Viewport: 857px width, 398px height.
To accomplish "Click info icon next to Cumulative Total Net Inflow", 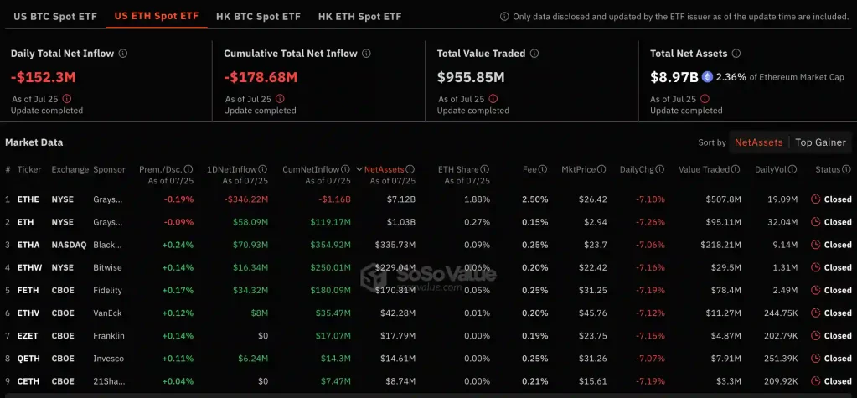I will click(x=366, y=54).
